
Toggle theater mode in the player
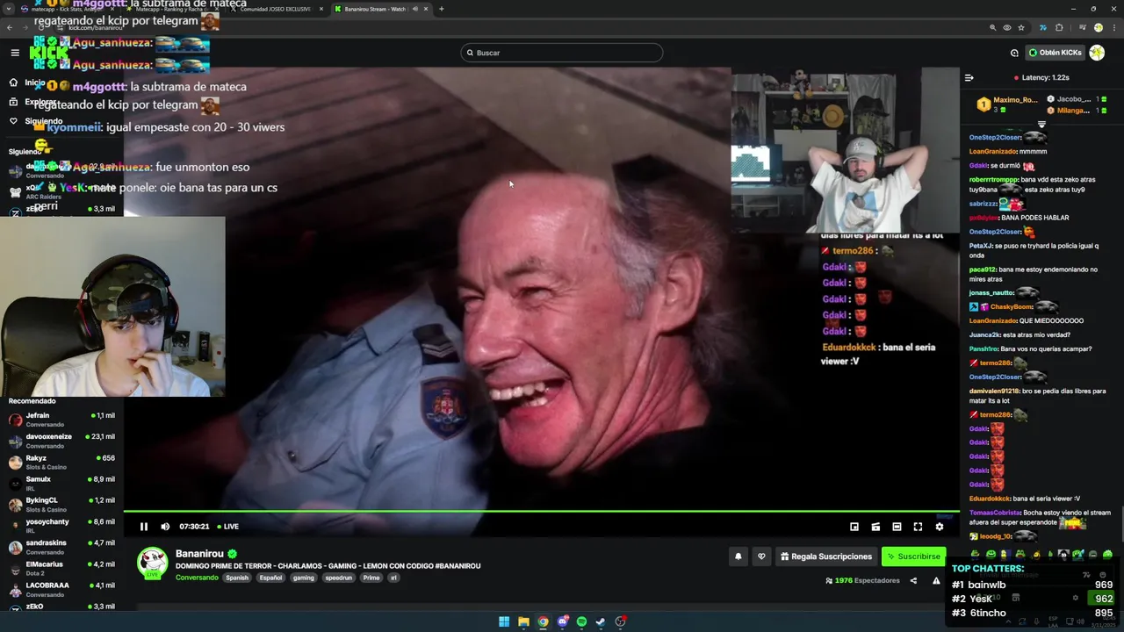coord(897,527)
